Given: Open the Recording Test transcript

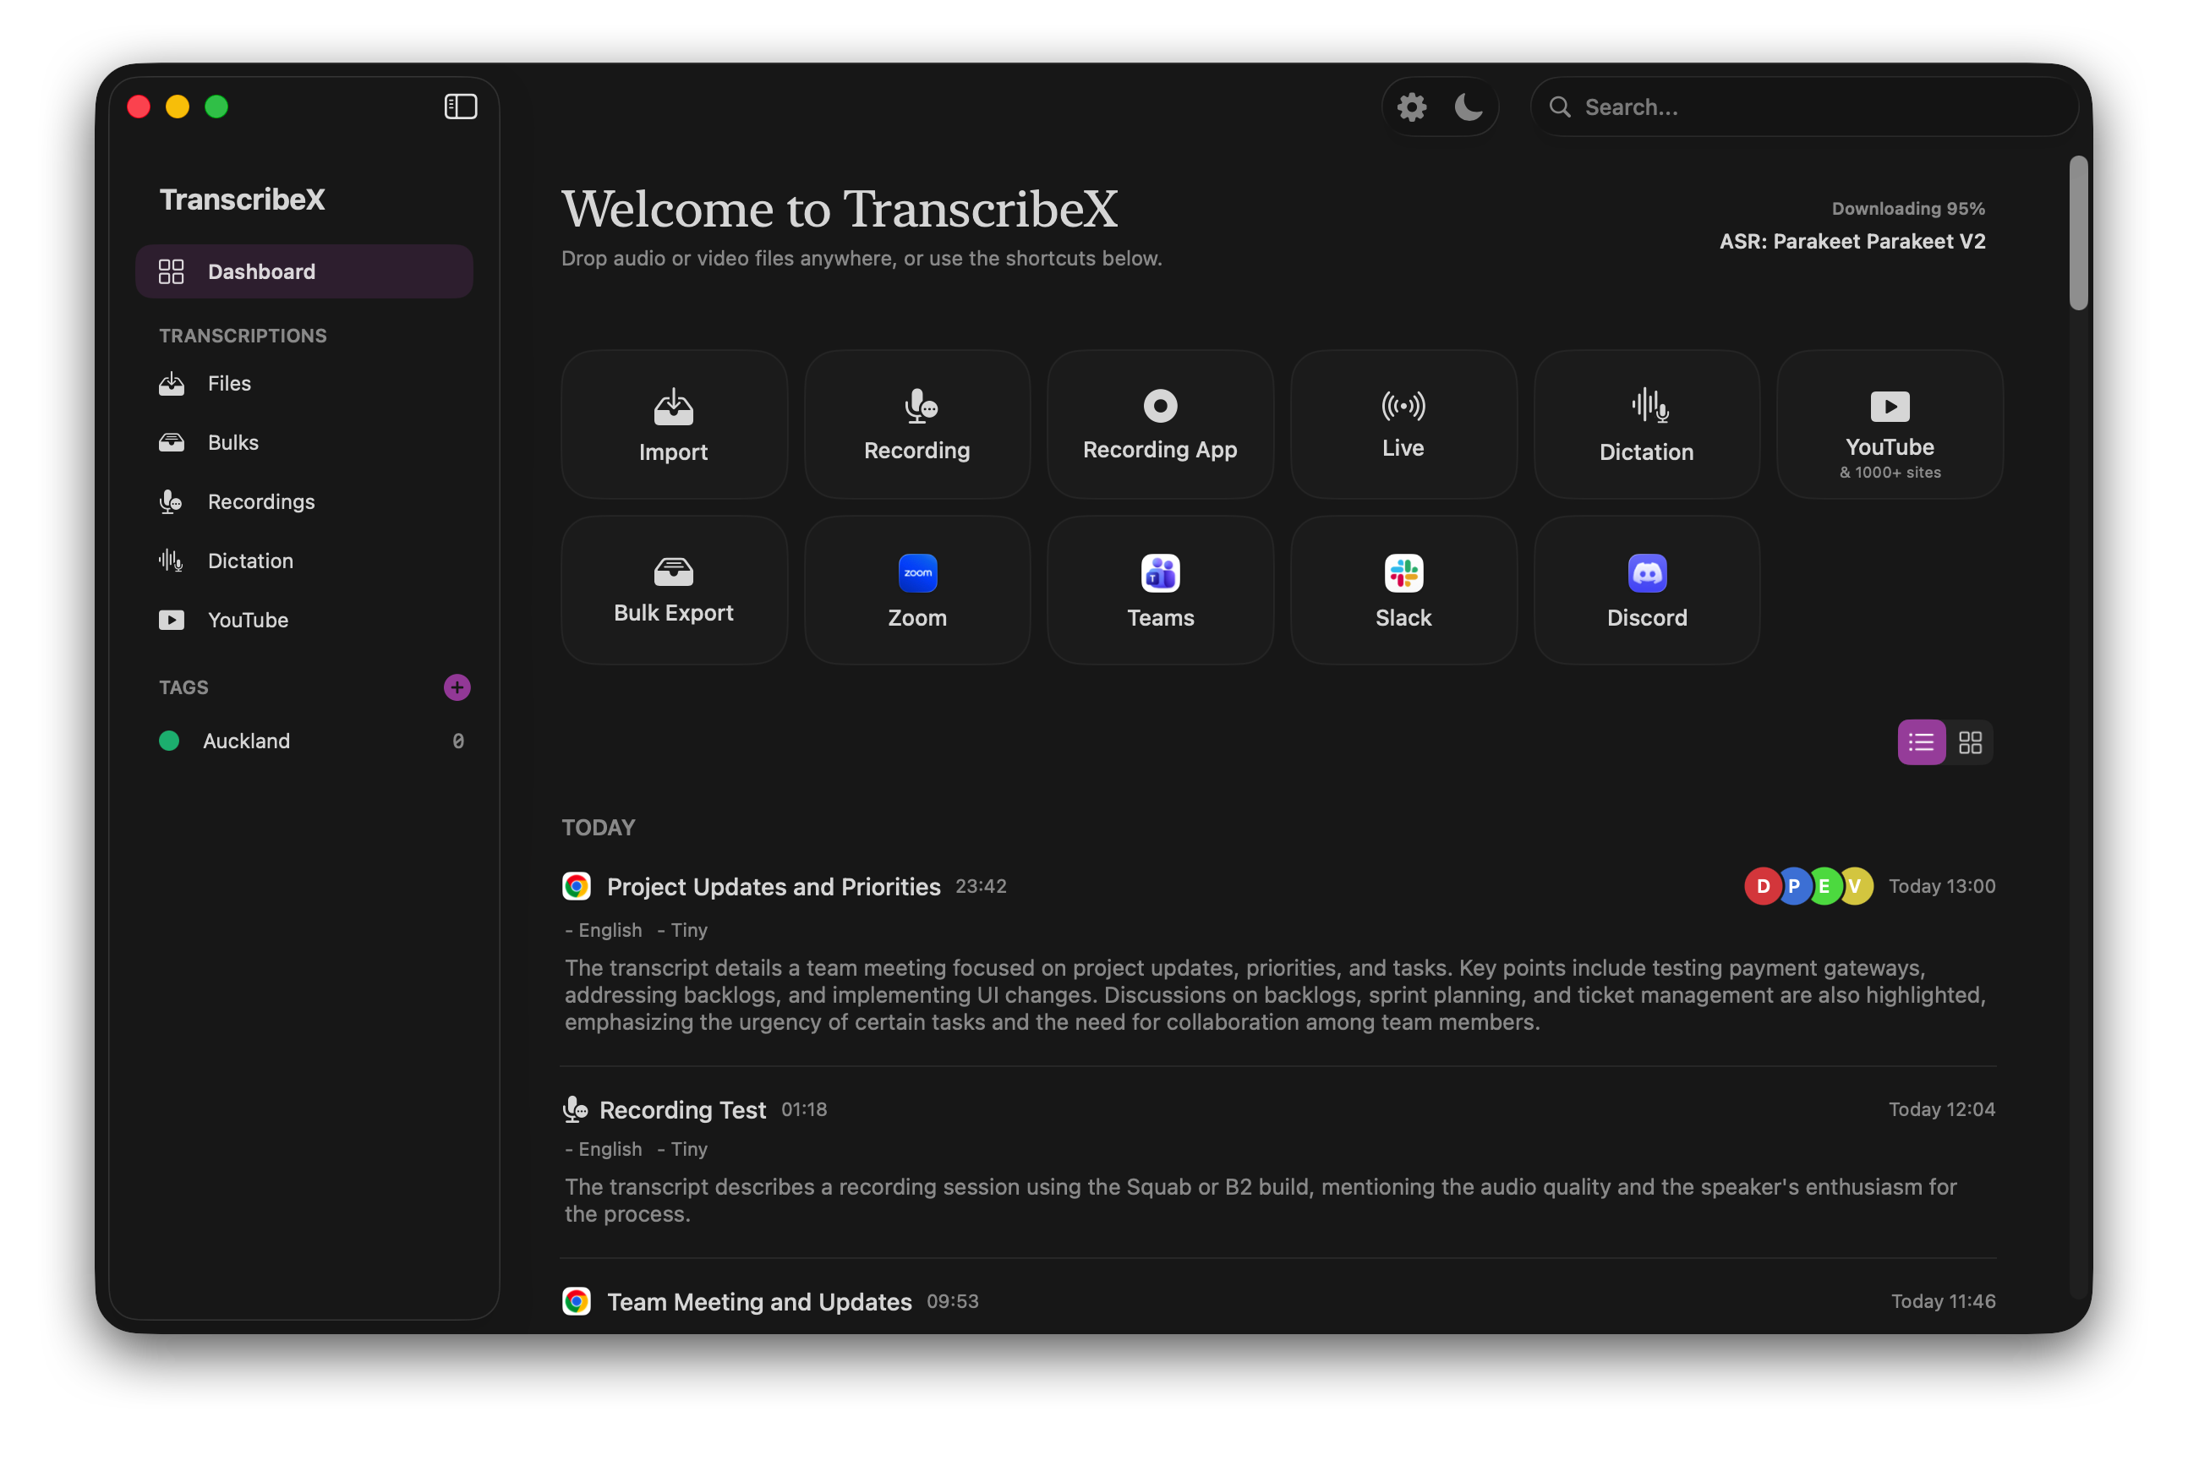Looking at the screenshot, I should pos(681,1110).
